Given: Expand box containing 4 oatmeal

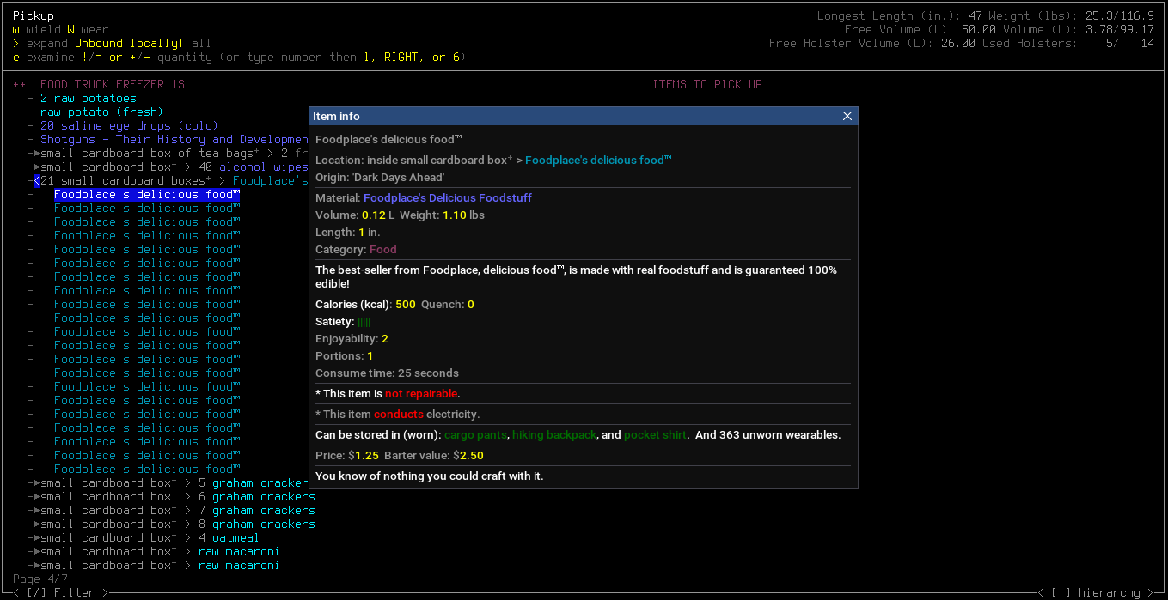Looking at the screenshot, I should 35,538.
